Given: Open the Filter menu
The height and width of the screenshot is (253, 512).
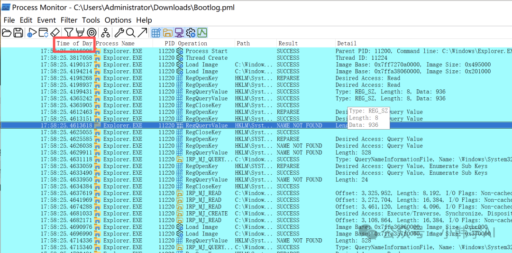Looking at the screenshot, I should pos(69,20).
